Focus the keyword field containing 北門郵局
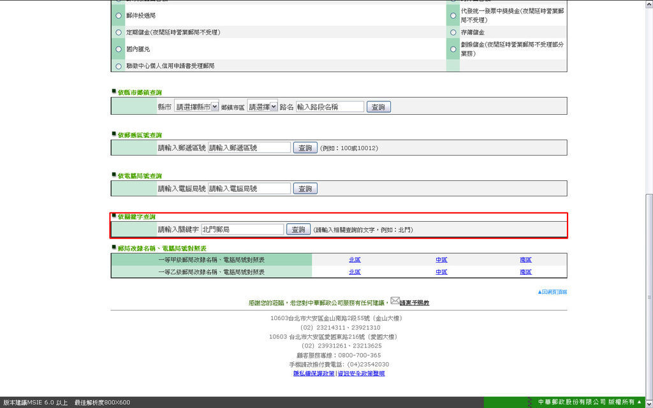 tap(242, 229)
